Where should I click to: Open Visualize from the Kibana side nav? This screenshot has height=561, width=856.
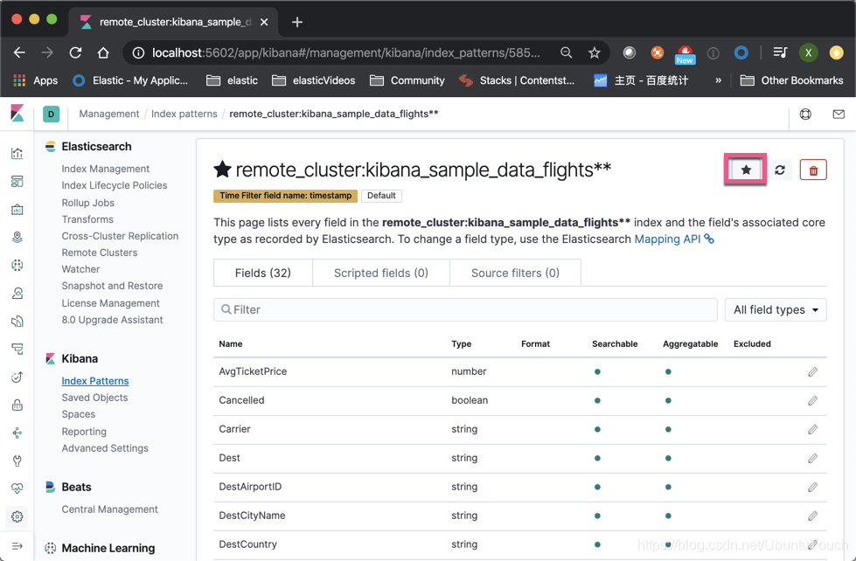[17, 153]
